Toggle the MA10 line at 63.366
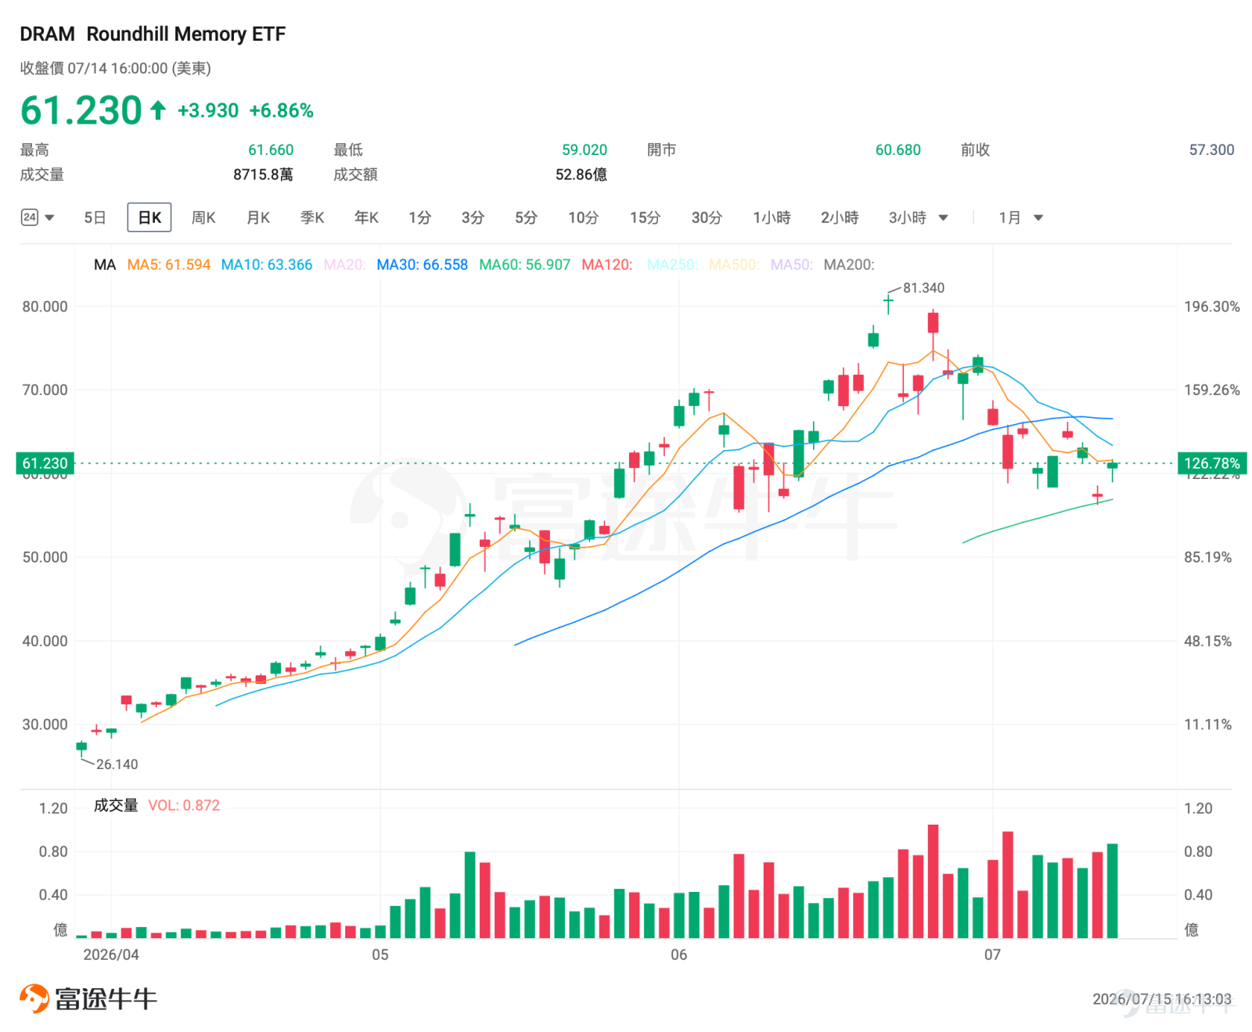The height and width of the screenshot is (1032, 1252). [267, 264]
